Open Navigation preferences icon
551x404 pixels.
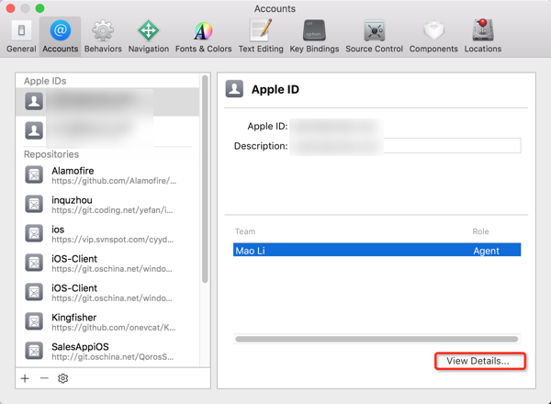[148, 30]
